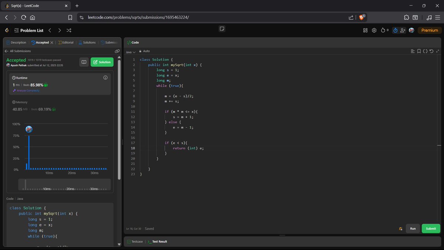
Task: Go to next problem with the right chevron
Action: [59, 30]
